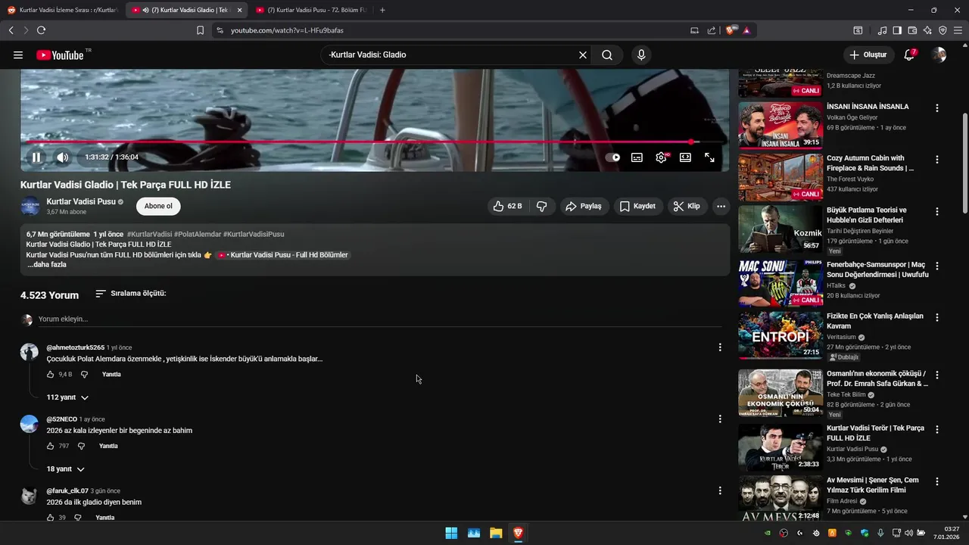The image size is (969, 545).
Task: Reply to the @ahmetozturk5265 comment
Action: [x=111, y=375]
